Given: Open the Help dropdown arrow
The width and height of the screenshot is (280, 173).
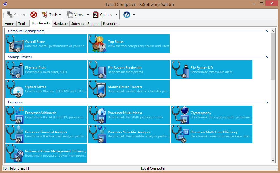Looking at the screenshot, I should [134, 15].
